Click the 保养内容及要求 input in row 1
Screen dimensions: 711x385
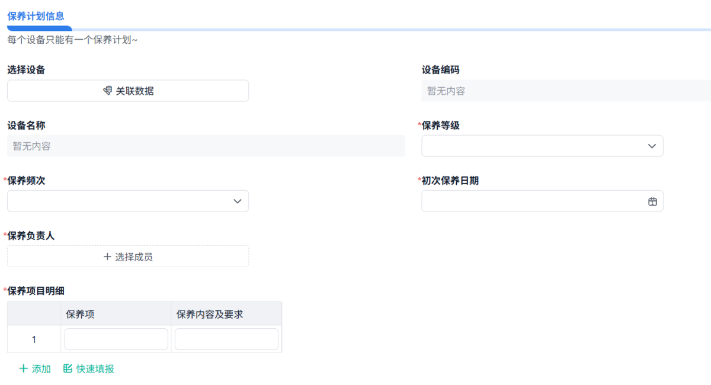[226, 338]
